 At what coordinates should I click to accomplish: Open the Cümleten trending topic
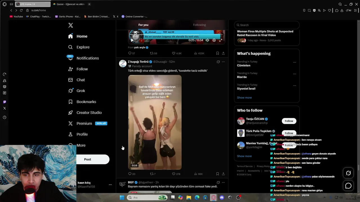(244, 65)
